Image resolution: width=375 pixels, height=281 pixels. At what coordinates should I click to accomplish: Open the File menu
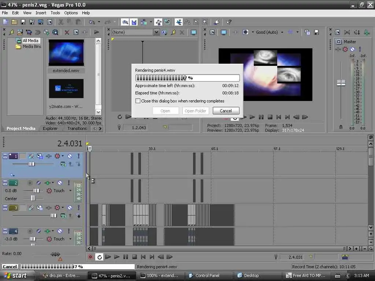coord(5,13)
